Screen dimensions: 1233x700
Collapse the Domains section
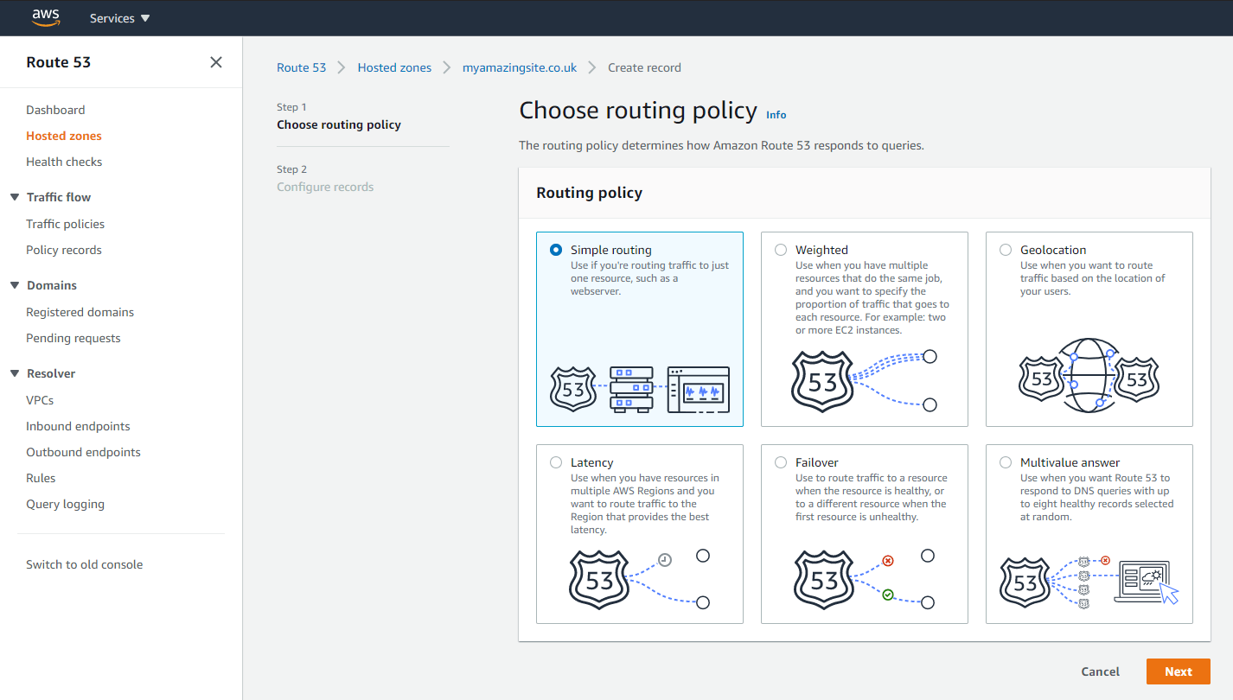point(15,285)
